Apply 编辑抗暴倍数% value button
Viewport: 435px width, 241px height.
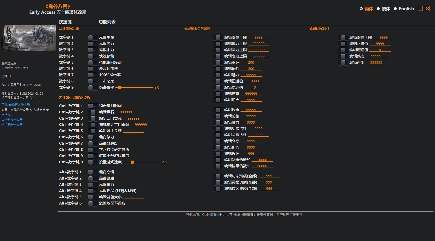pos(218,166)
